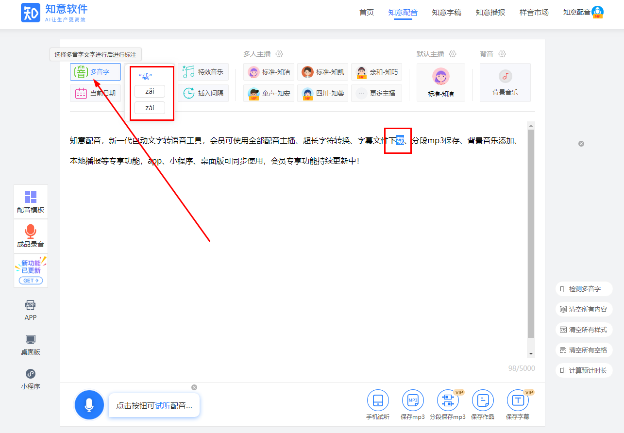Click 手机试听 phone preview icon
Viewport: 624px width, 433px height.
378,401
